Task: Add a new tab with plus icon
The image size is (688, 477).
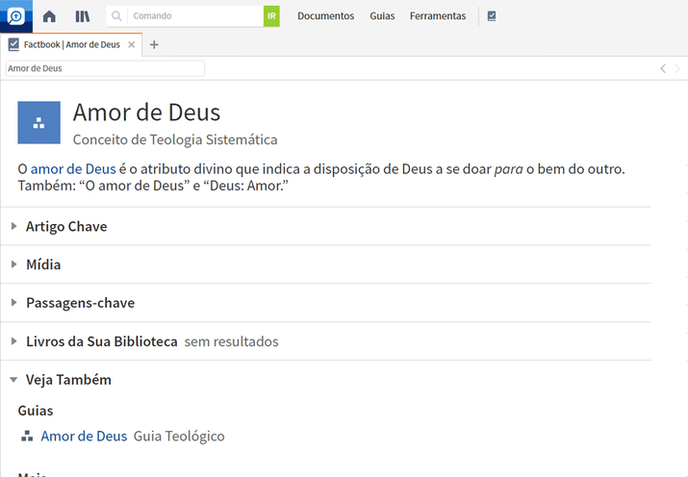Action: point(154,44)
